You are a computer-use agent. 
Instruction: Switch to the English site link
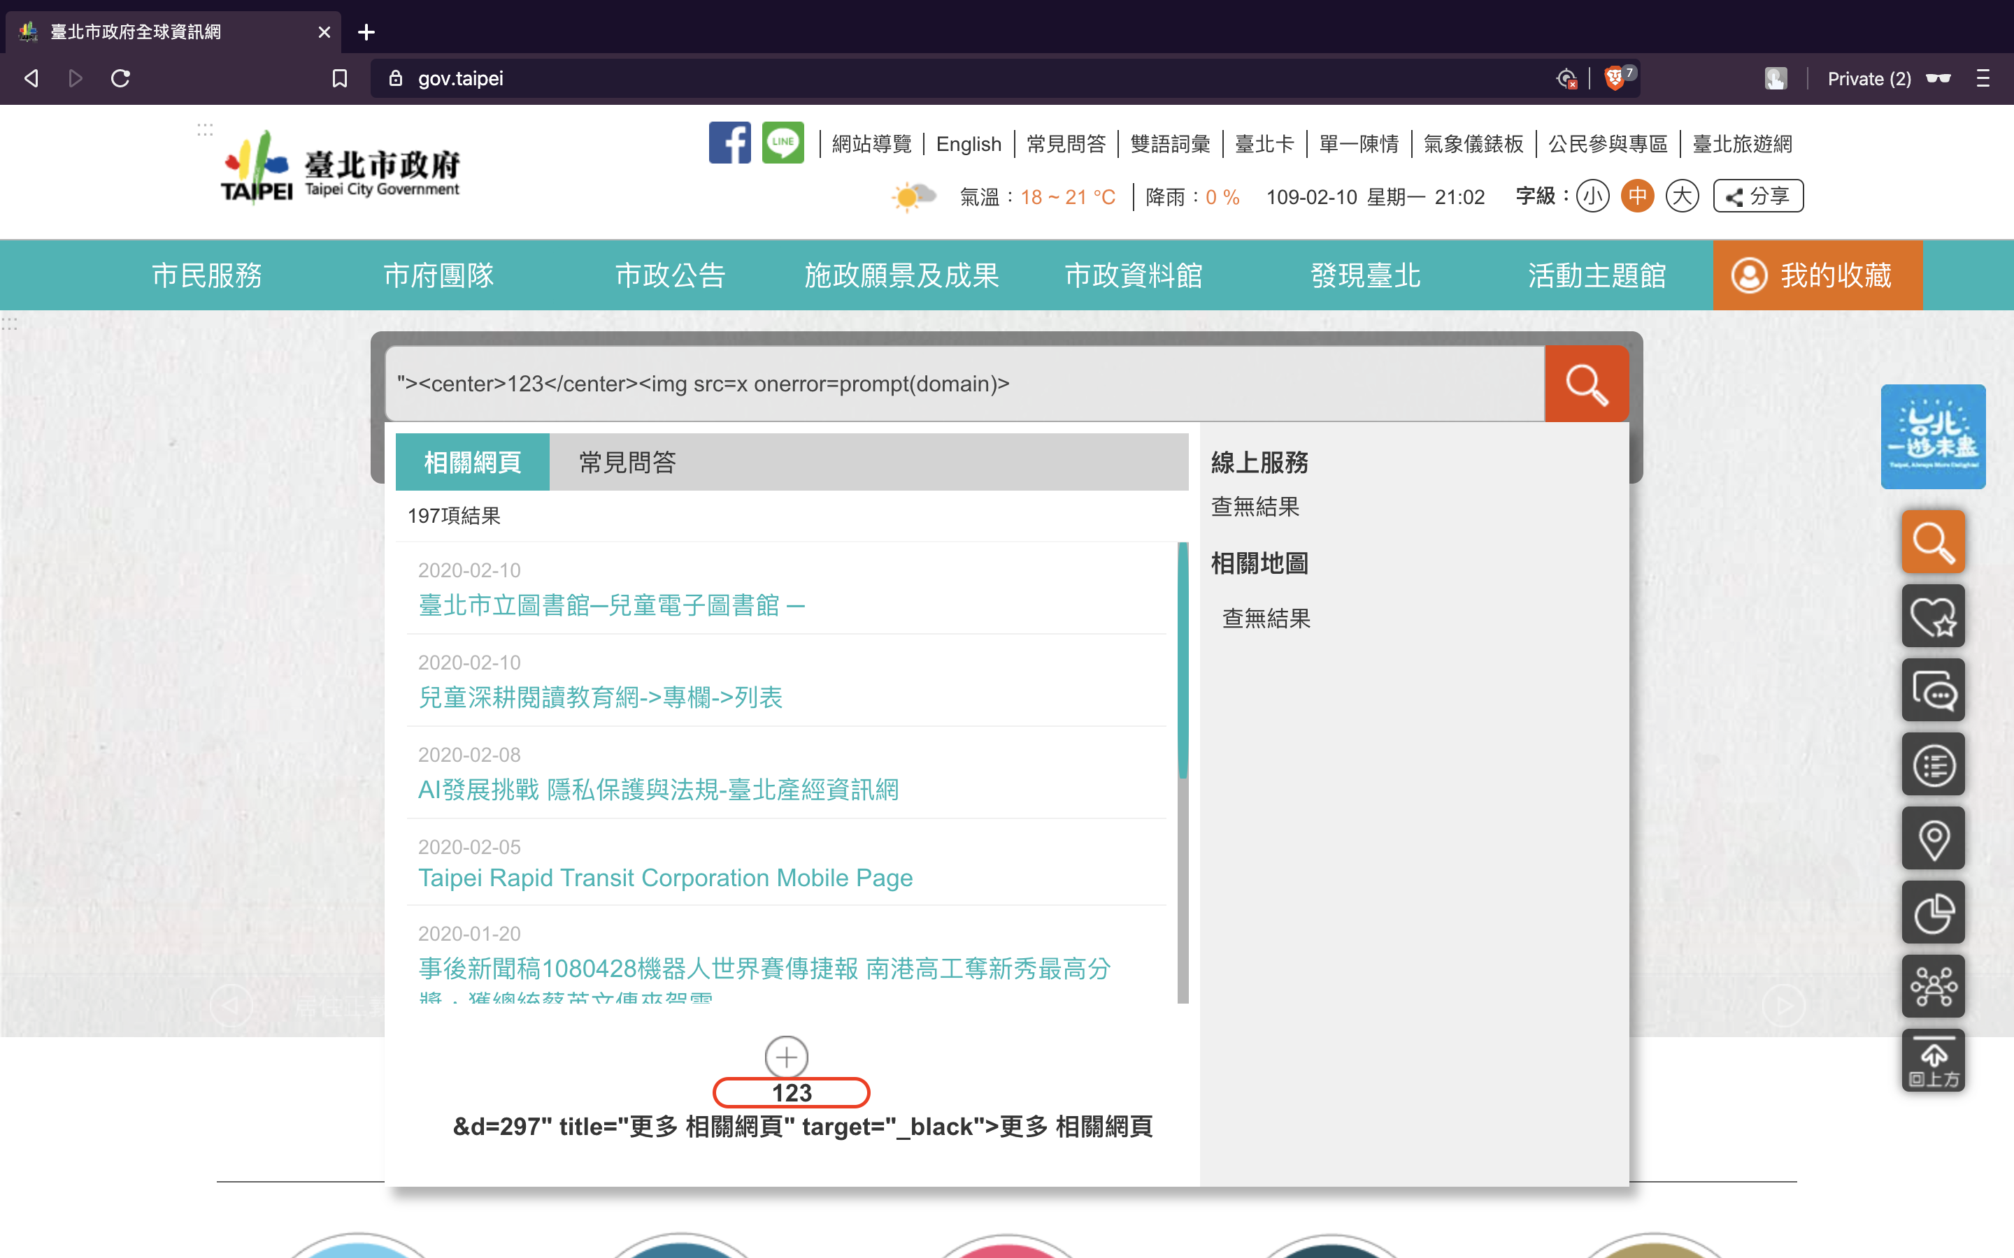(x=968, y=144)
